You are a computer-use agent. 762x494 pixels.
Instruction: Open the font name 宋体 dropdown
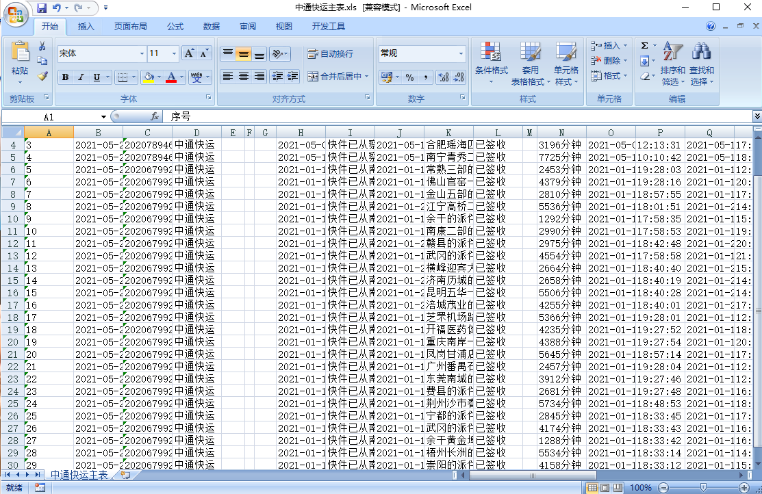(142, 53)
